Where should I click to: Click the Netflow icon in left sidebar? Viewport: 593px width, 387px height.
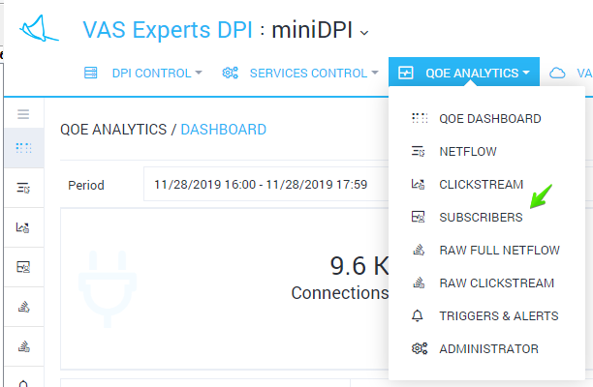[23, 188]
